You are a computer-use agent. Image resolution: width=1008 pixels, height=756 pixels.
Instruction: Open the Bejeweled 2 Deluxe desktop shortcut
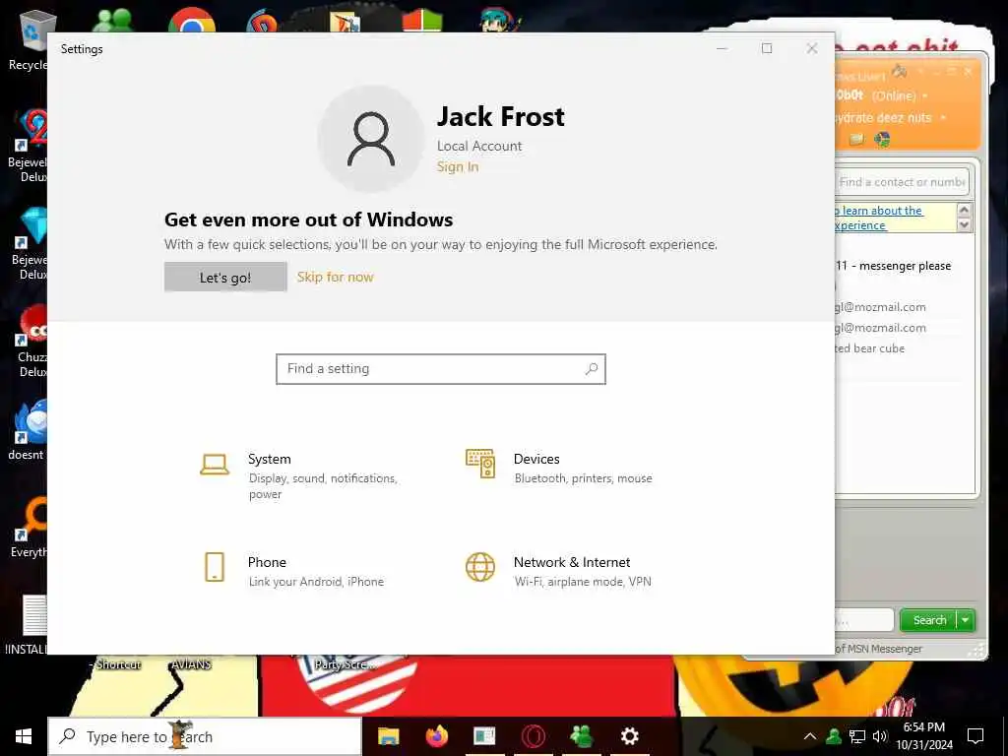29,145
